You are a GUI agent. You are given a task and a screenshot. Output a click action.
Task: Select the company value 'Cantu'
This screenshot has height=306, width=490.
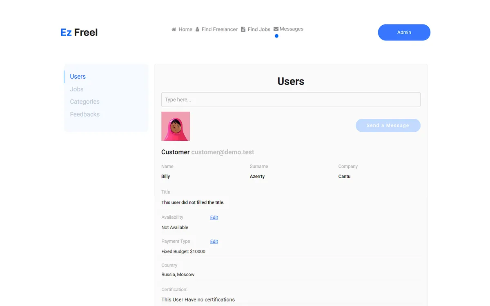point(344,177)
